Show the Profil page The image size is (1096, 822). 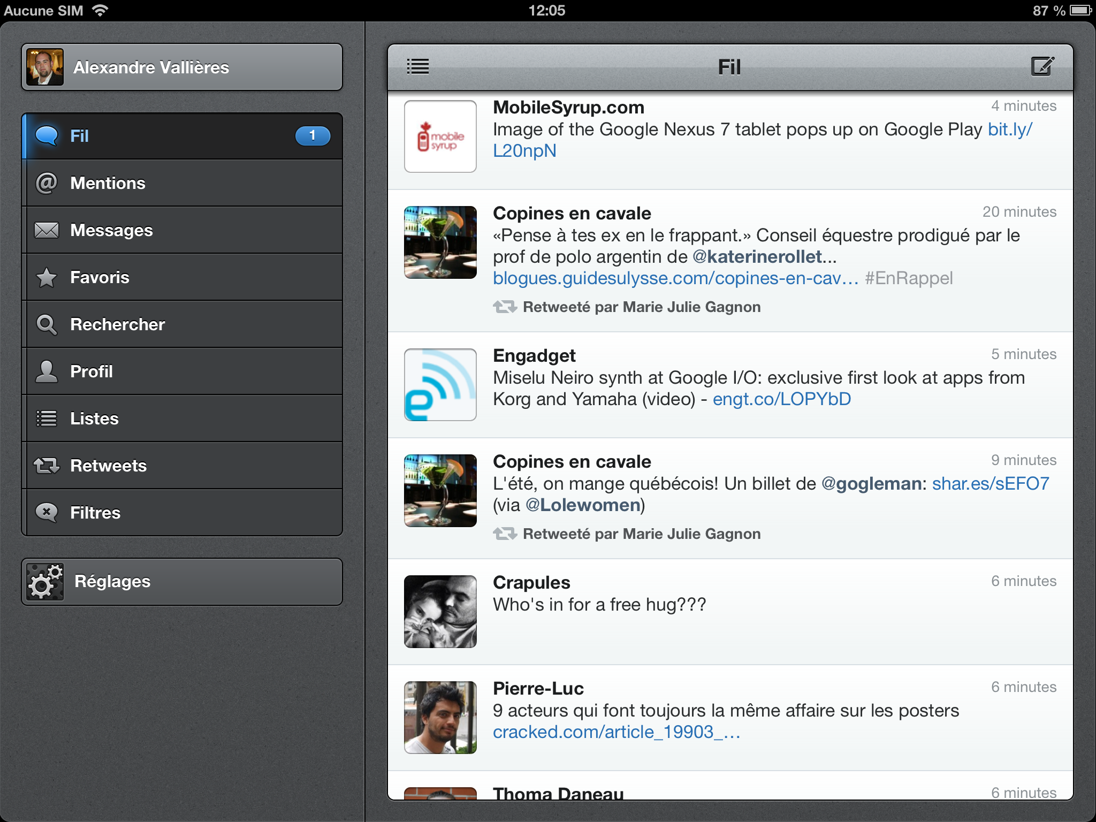click(x=182, y=371)
